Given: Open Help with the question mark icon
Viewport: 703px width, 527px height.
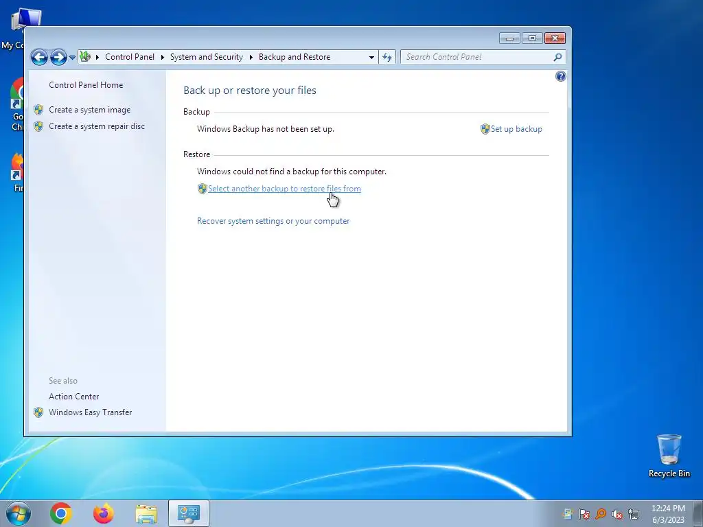Looking at the screenshot, I should pyautogui.click(x=560, y=76).
